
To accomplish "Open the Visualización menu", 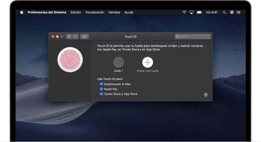I will click(95, 12).
